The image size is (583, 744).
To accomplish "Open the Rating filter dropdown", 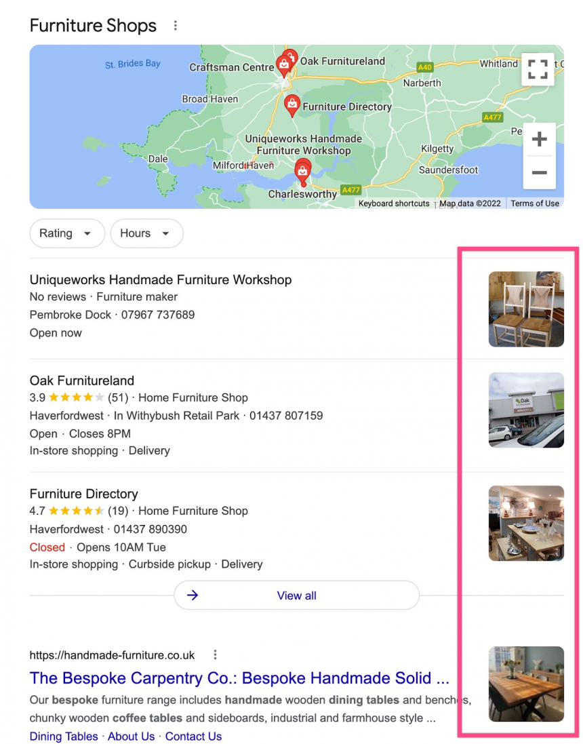I will [x=66, y=233].
